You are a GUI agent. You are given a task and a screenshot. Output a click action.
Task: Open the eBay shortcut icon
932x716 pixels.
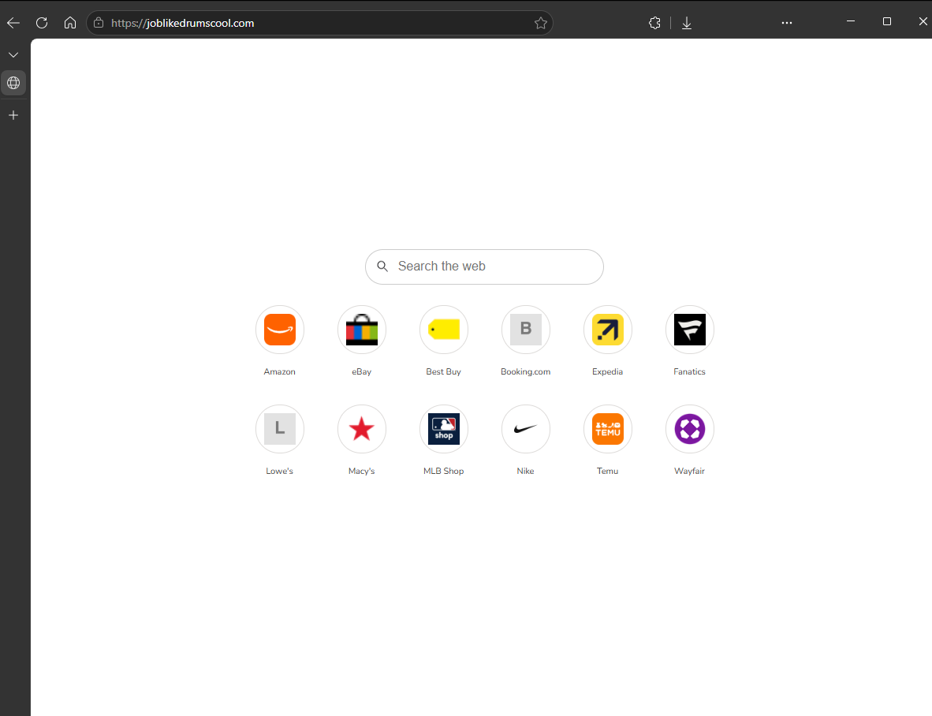362,330
